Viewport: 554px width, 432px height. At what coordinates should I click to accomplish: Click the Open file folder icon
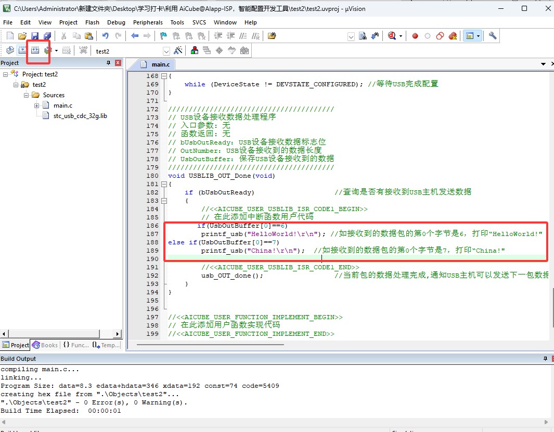point(22,36)
